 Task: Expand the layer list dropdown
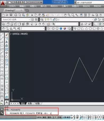click(92, 19)
